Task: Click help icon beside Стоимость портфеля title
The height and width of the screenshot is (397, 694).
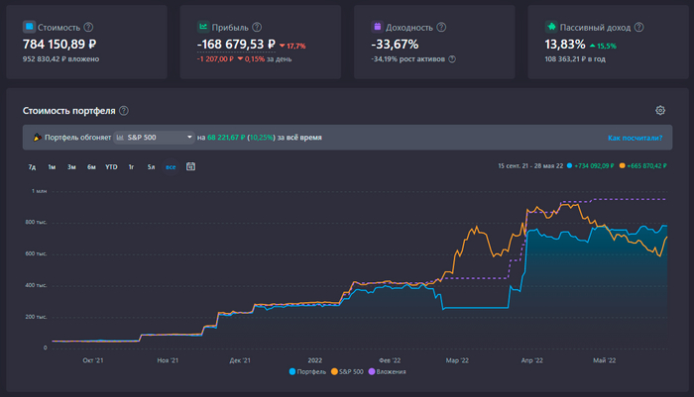Action: point(124,111)
